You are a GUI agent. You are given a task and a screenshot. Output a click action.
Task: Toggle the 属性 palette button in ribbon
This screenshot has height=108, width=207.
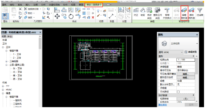click(5, 16)
